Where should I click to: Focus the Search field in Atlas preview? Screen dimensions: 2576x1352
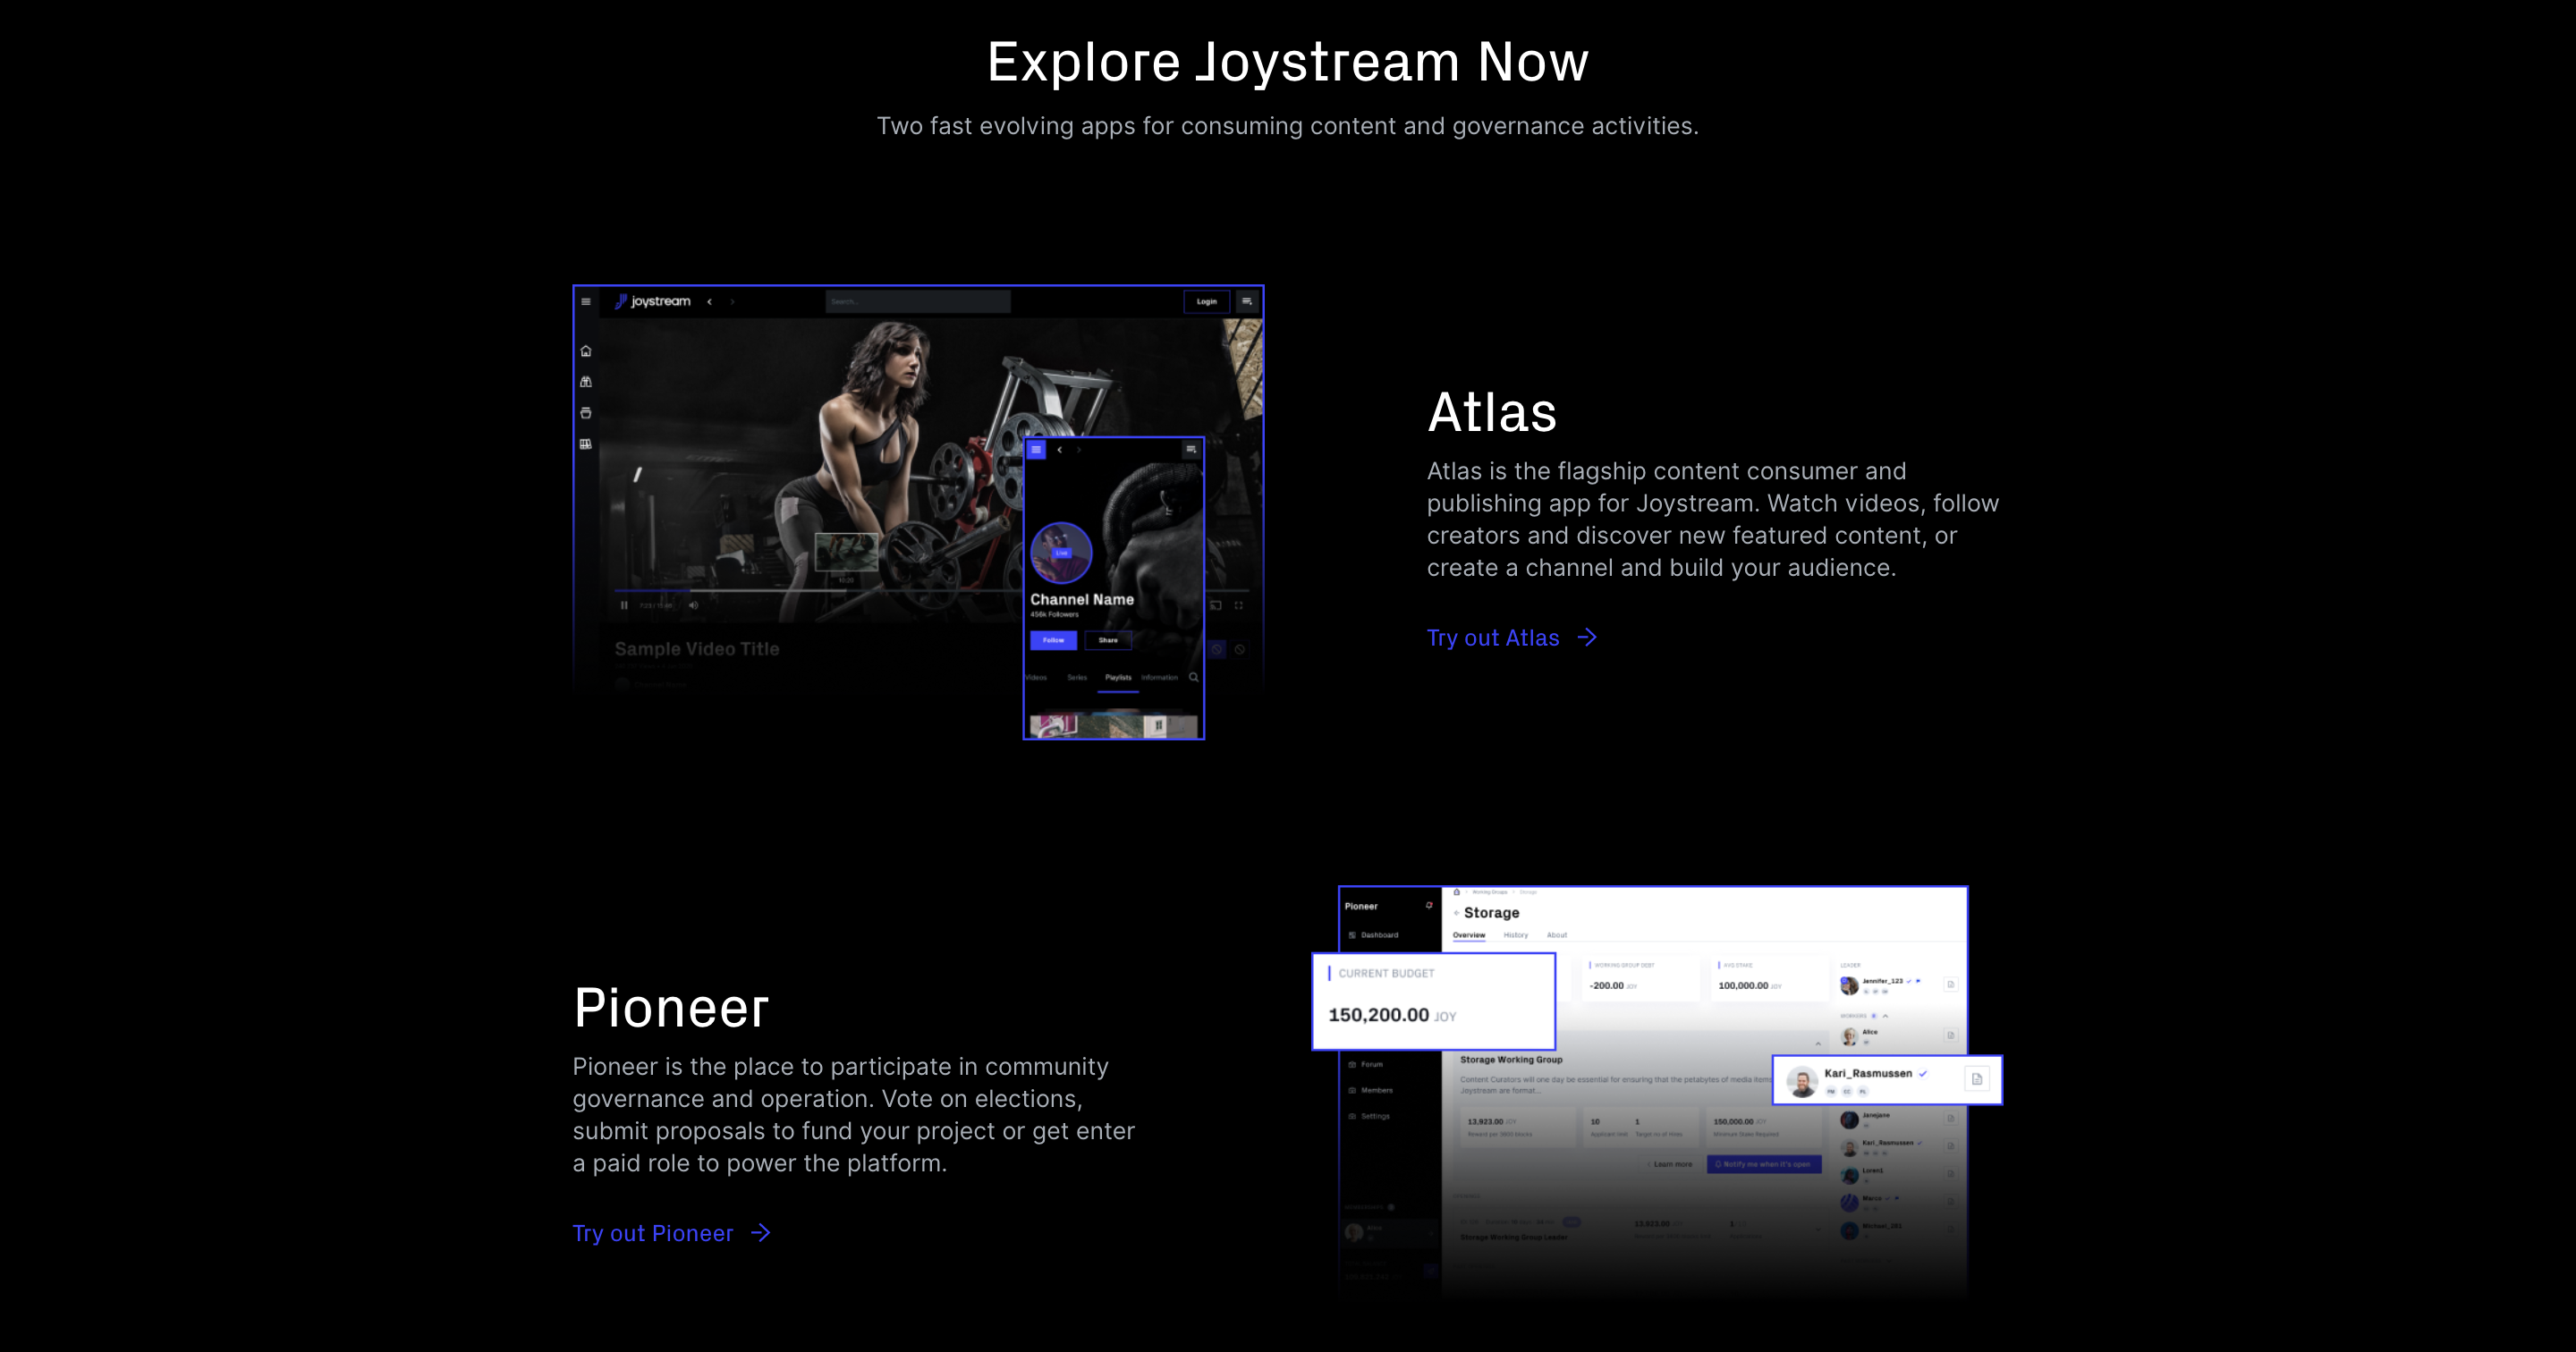coord(918,301)
